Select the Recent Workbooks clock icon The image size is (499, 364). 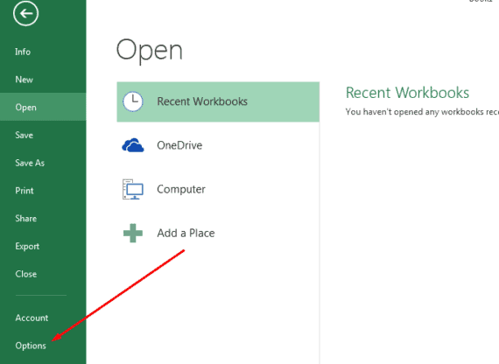tap(133, 101)
